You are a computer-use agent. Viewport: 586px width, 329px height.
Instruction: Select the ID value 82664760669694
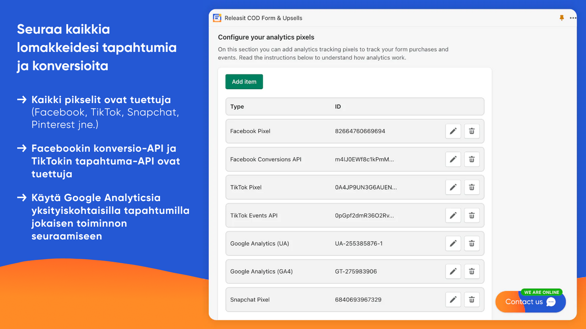click(360, 131)
